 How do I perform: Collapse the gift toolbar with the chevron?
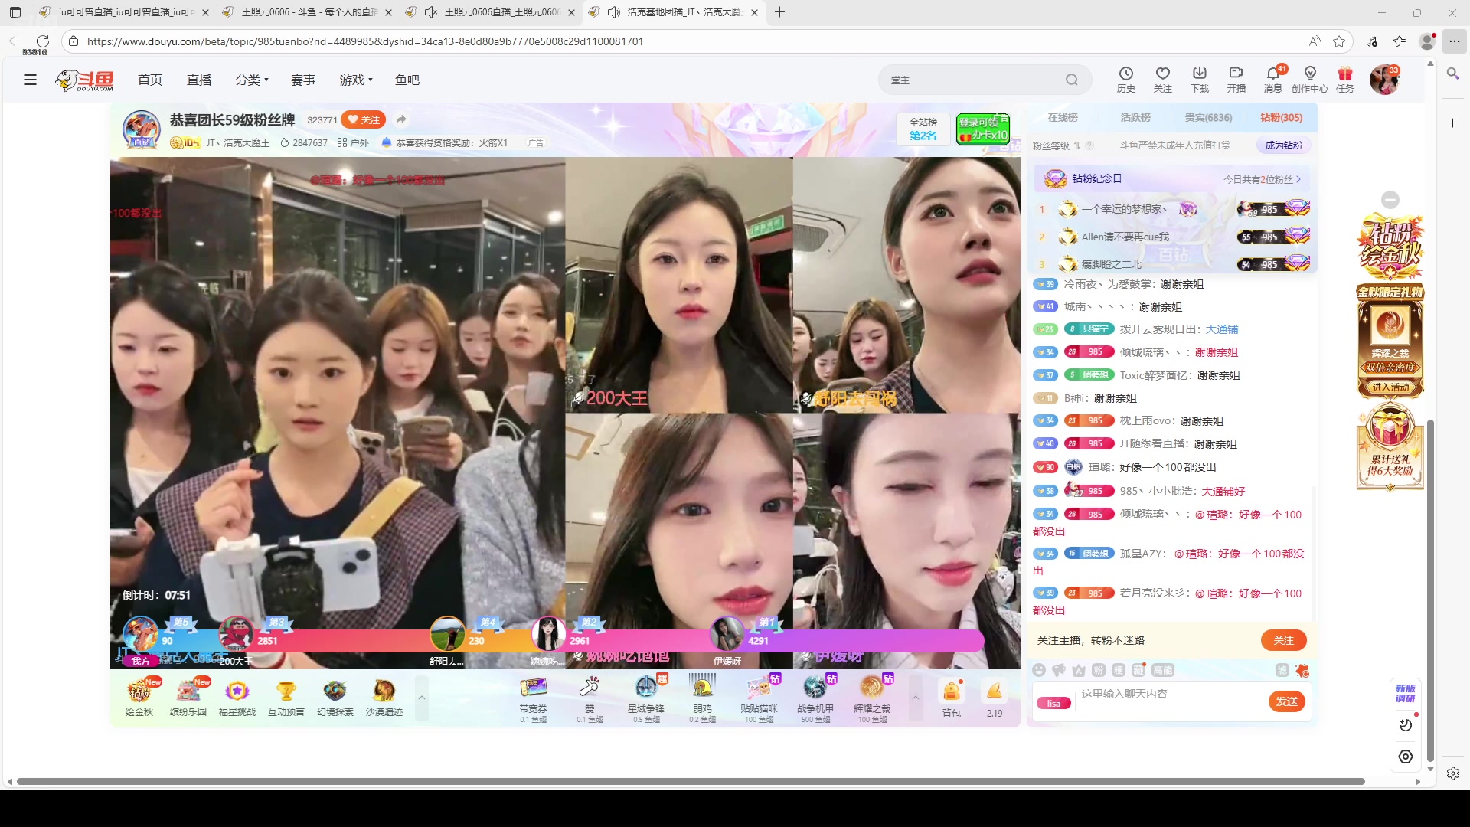click(916, 698)
